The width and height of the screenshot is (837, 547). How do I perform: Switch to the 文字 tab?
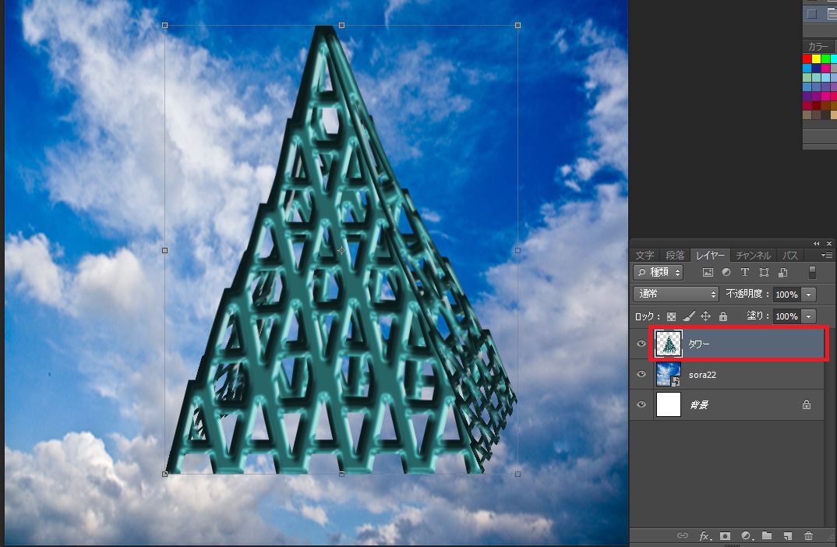pyautogui.click(x=645, y=256)
